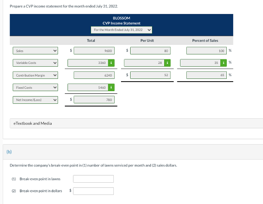The width and height of the screenshot is (263, 204).
Task: Click the Sales percent field 100
Action: 206,51
